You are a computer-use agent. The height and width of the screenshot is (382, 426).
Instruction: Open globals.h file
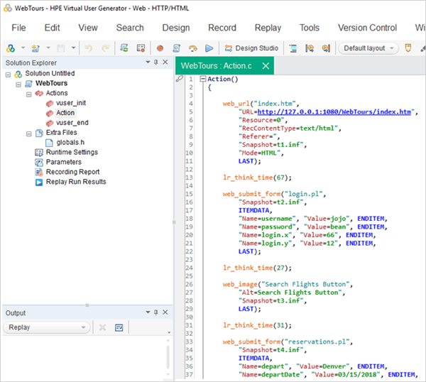pyautogui.click(x=70, y=143)
